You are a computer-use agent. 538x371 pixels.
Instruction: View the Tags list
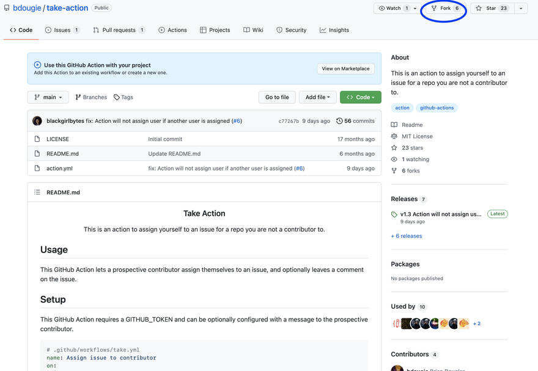(123, 97)
